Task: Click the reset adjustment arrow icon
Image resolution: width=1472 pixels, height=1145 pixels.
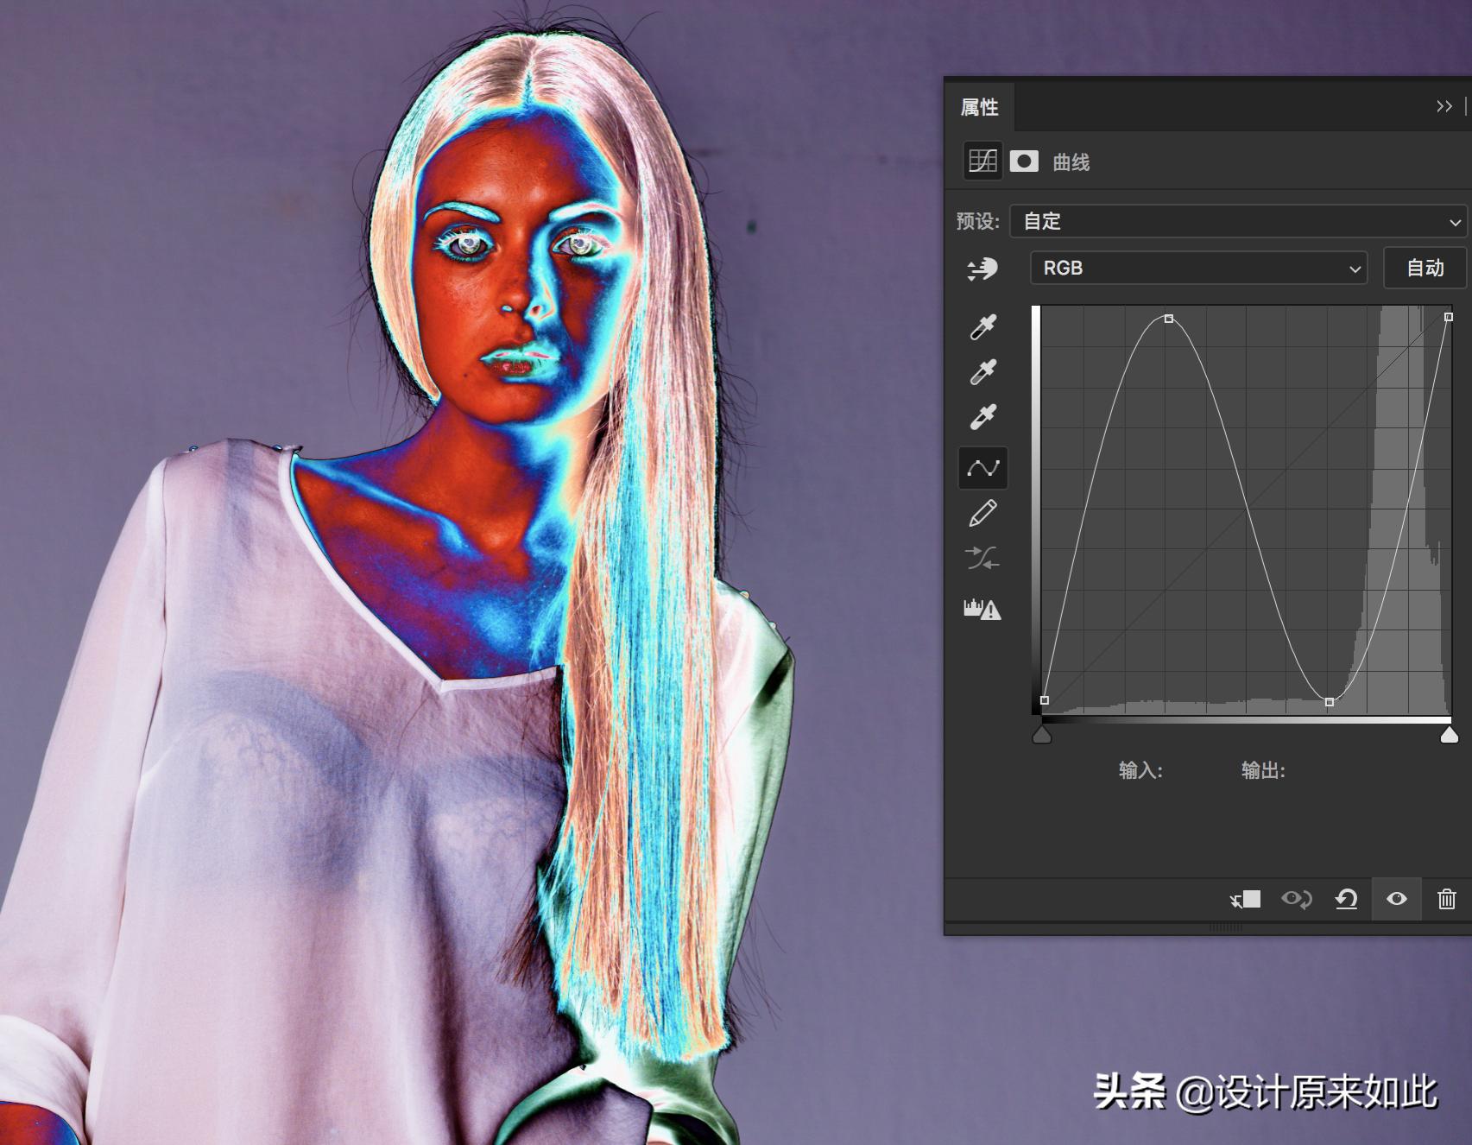Action: pyautogui.click(x=1346, y=899)
